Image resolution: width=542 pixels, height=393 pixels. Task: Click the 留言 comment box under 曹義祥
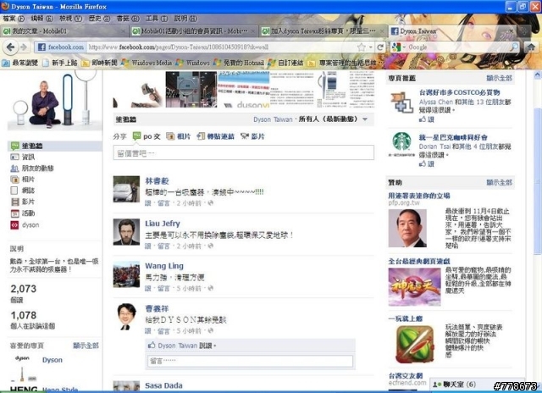[251, 361]
